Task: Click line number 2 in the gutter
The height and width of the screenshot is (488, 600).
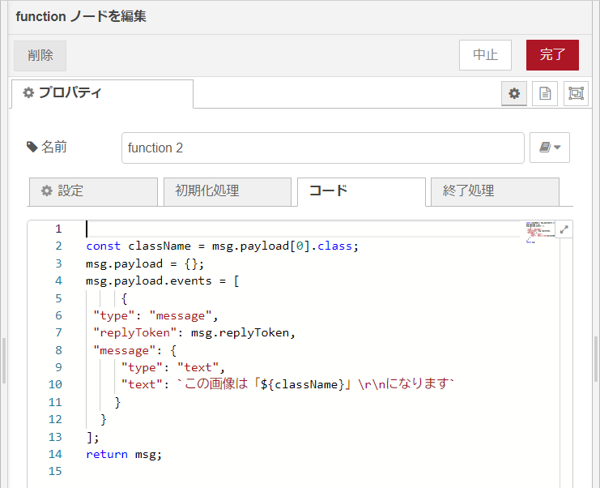Action: 58,246
